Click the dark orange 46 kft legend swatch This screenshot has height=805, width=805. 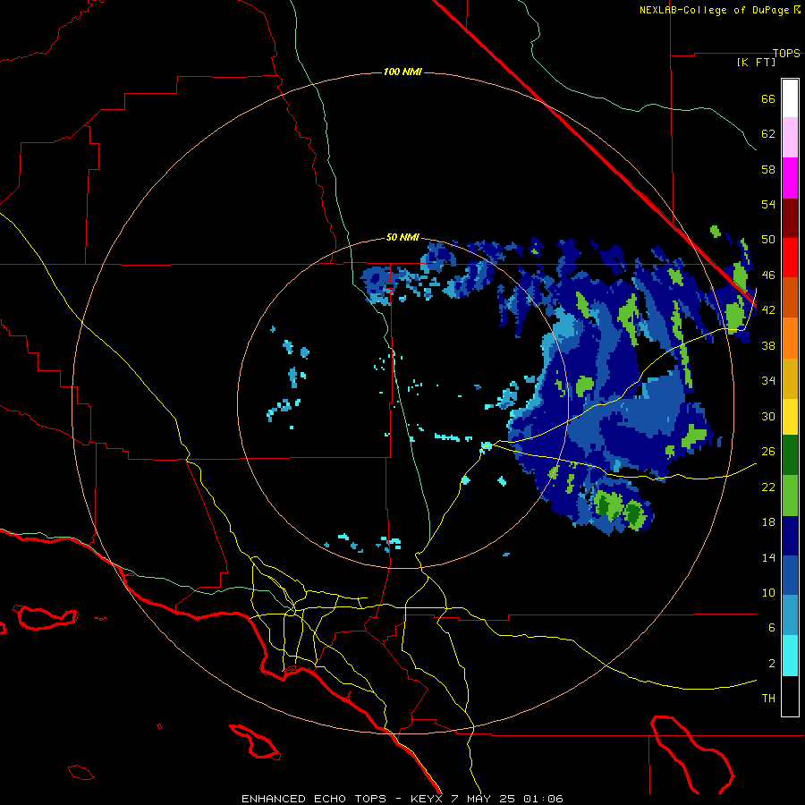pyautogui.click(x=790, y=298)
